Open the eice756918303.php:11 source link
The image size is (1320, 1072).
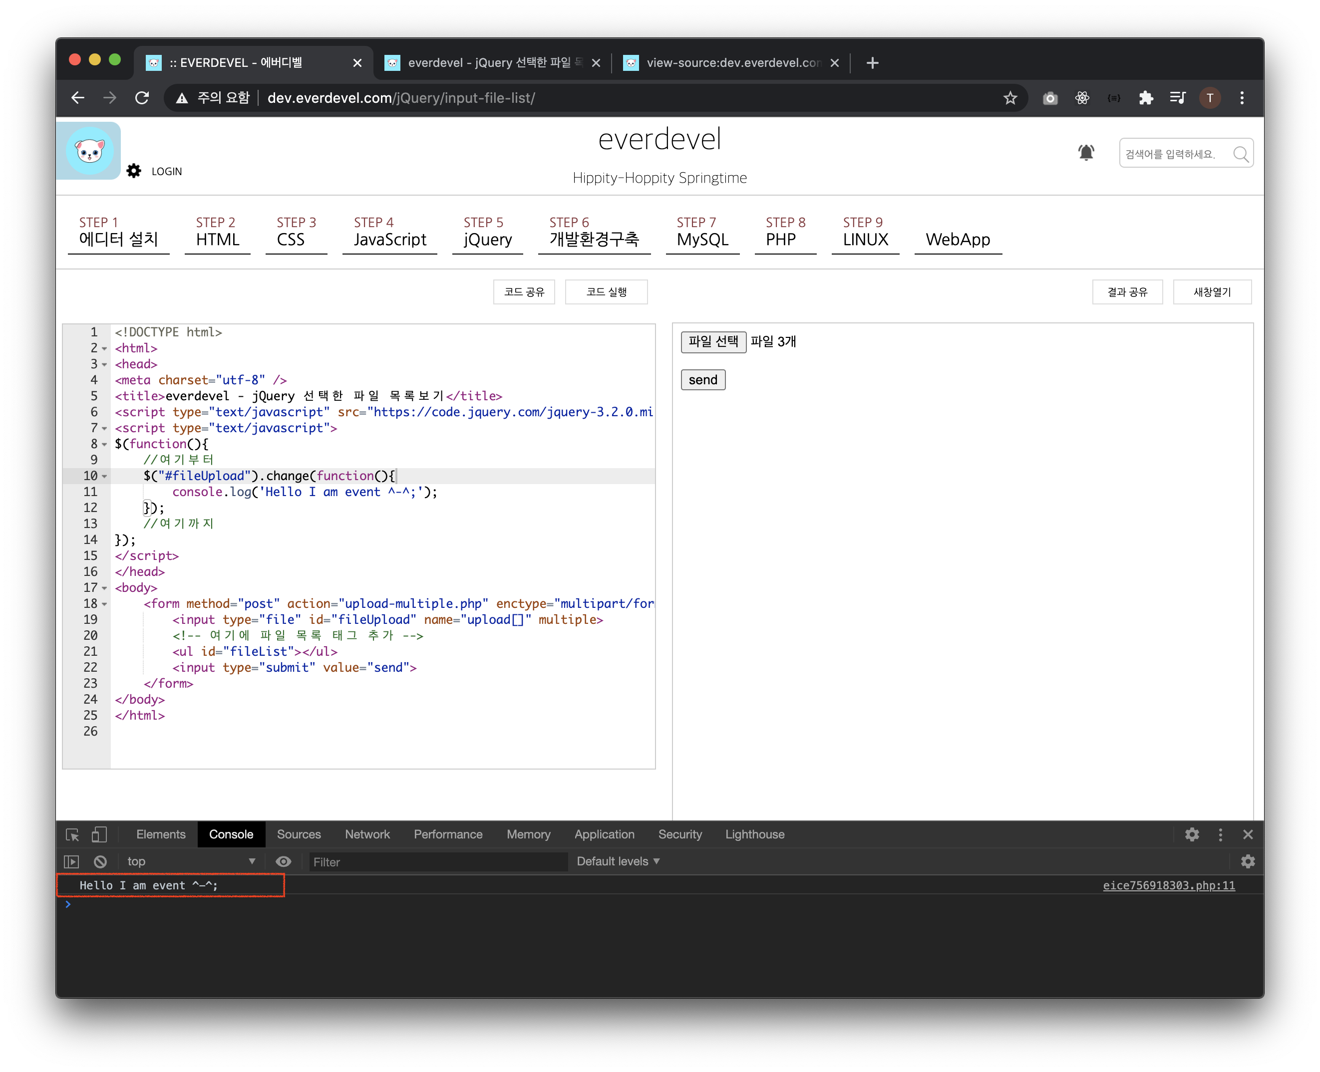pos(1169,885)
